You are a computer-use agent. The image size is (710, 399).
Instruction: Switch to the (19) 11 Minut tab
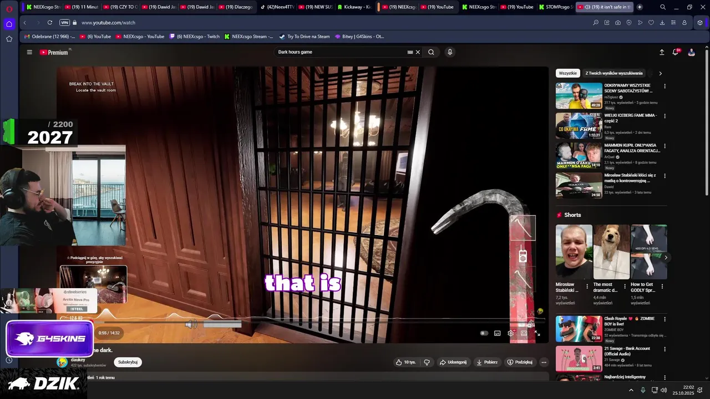pos(83,7)
